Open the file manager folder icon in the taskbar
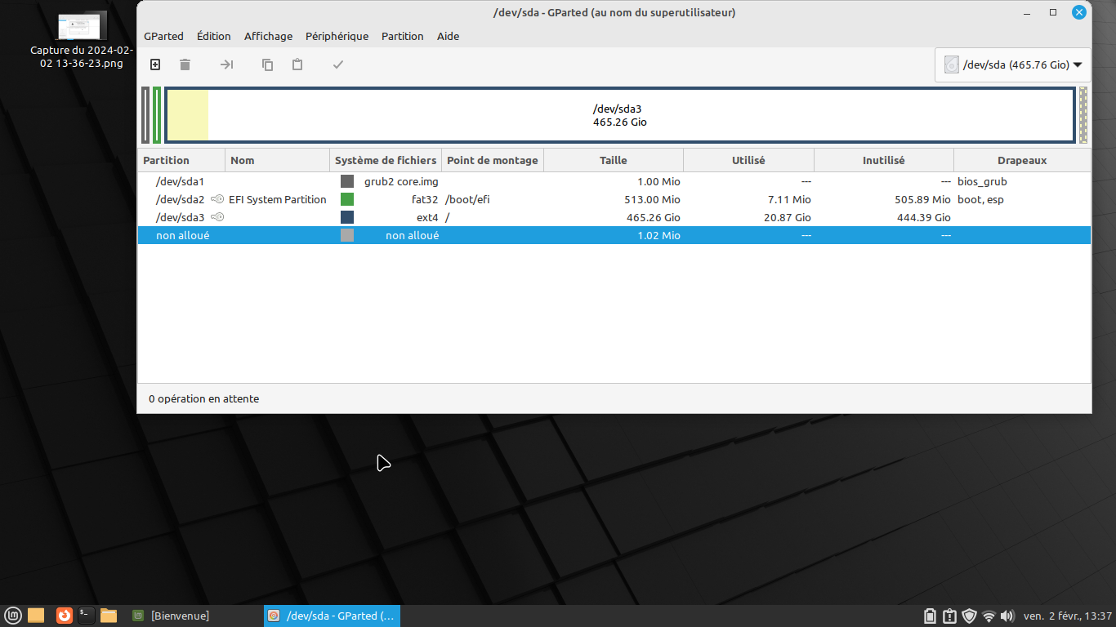Image resolution: width=1116 pixels, height=627 pixels. click(109, 616)
